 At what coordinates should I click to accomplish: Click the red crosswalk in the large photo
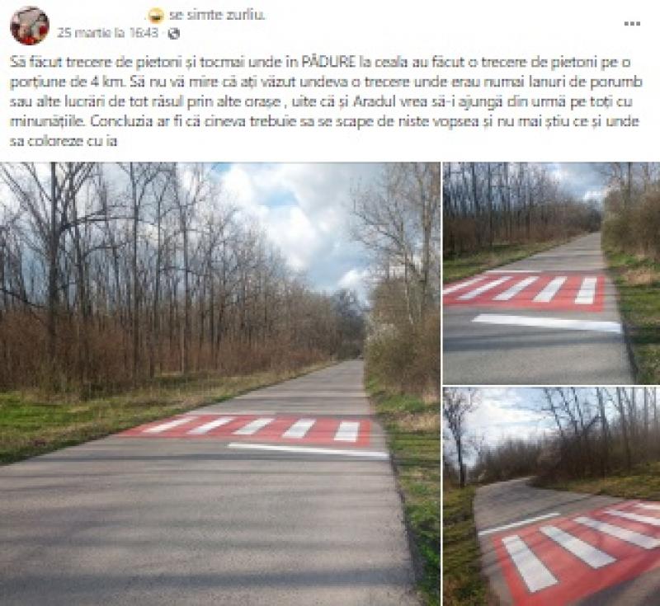pyautogui.click(x=252, y=428)
